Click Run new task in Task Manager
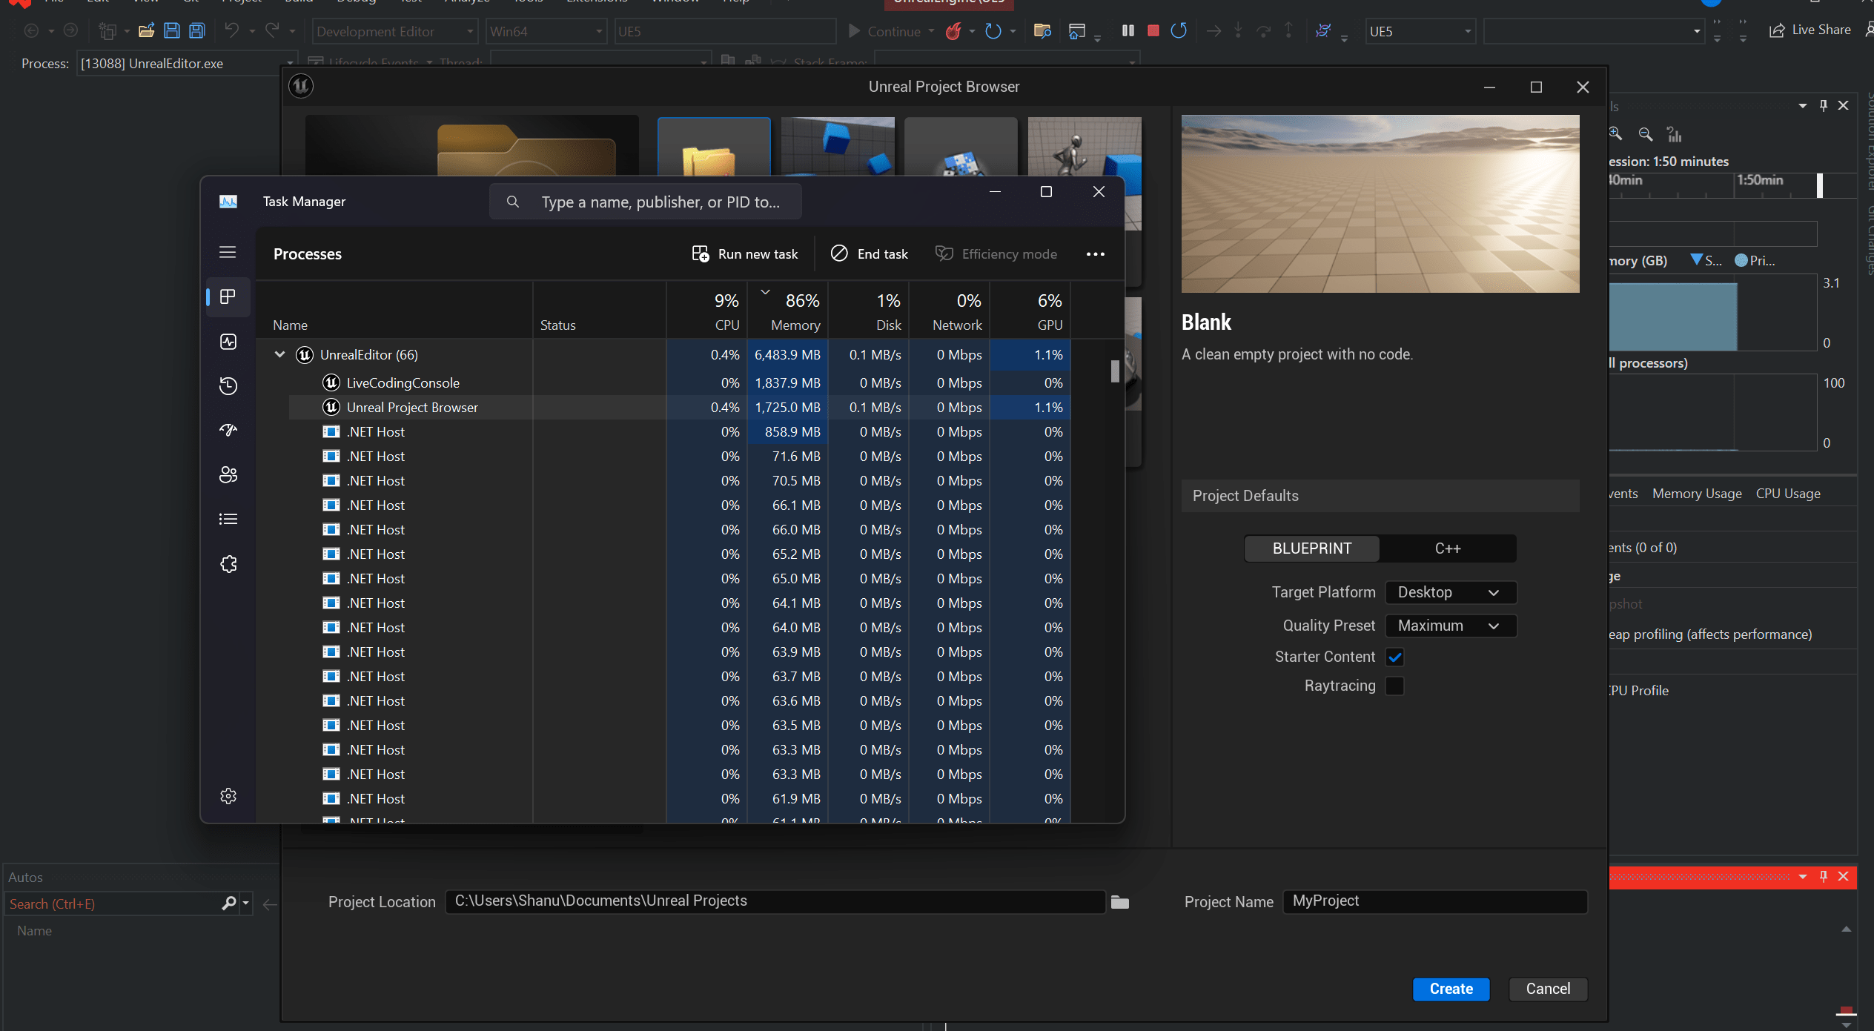 [745, 253]
